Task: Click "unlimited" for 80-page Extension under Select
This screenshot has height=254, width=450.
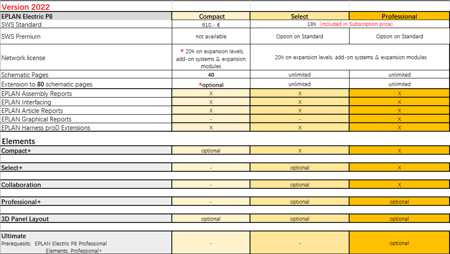Action: click(x=299, y=84)
